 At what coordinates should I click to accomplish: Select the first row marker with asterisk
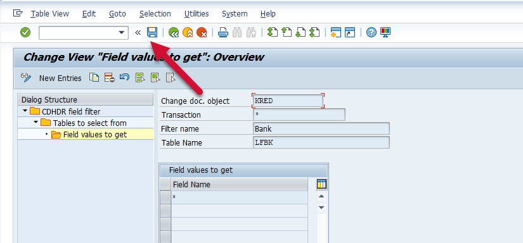165,197
